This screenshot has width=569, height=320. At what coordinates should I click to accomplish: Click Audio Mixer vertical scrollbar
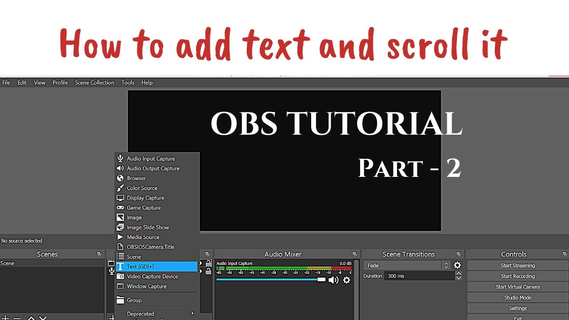[357, 289]
